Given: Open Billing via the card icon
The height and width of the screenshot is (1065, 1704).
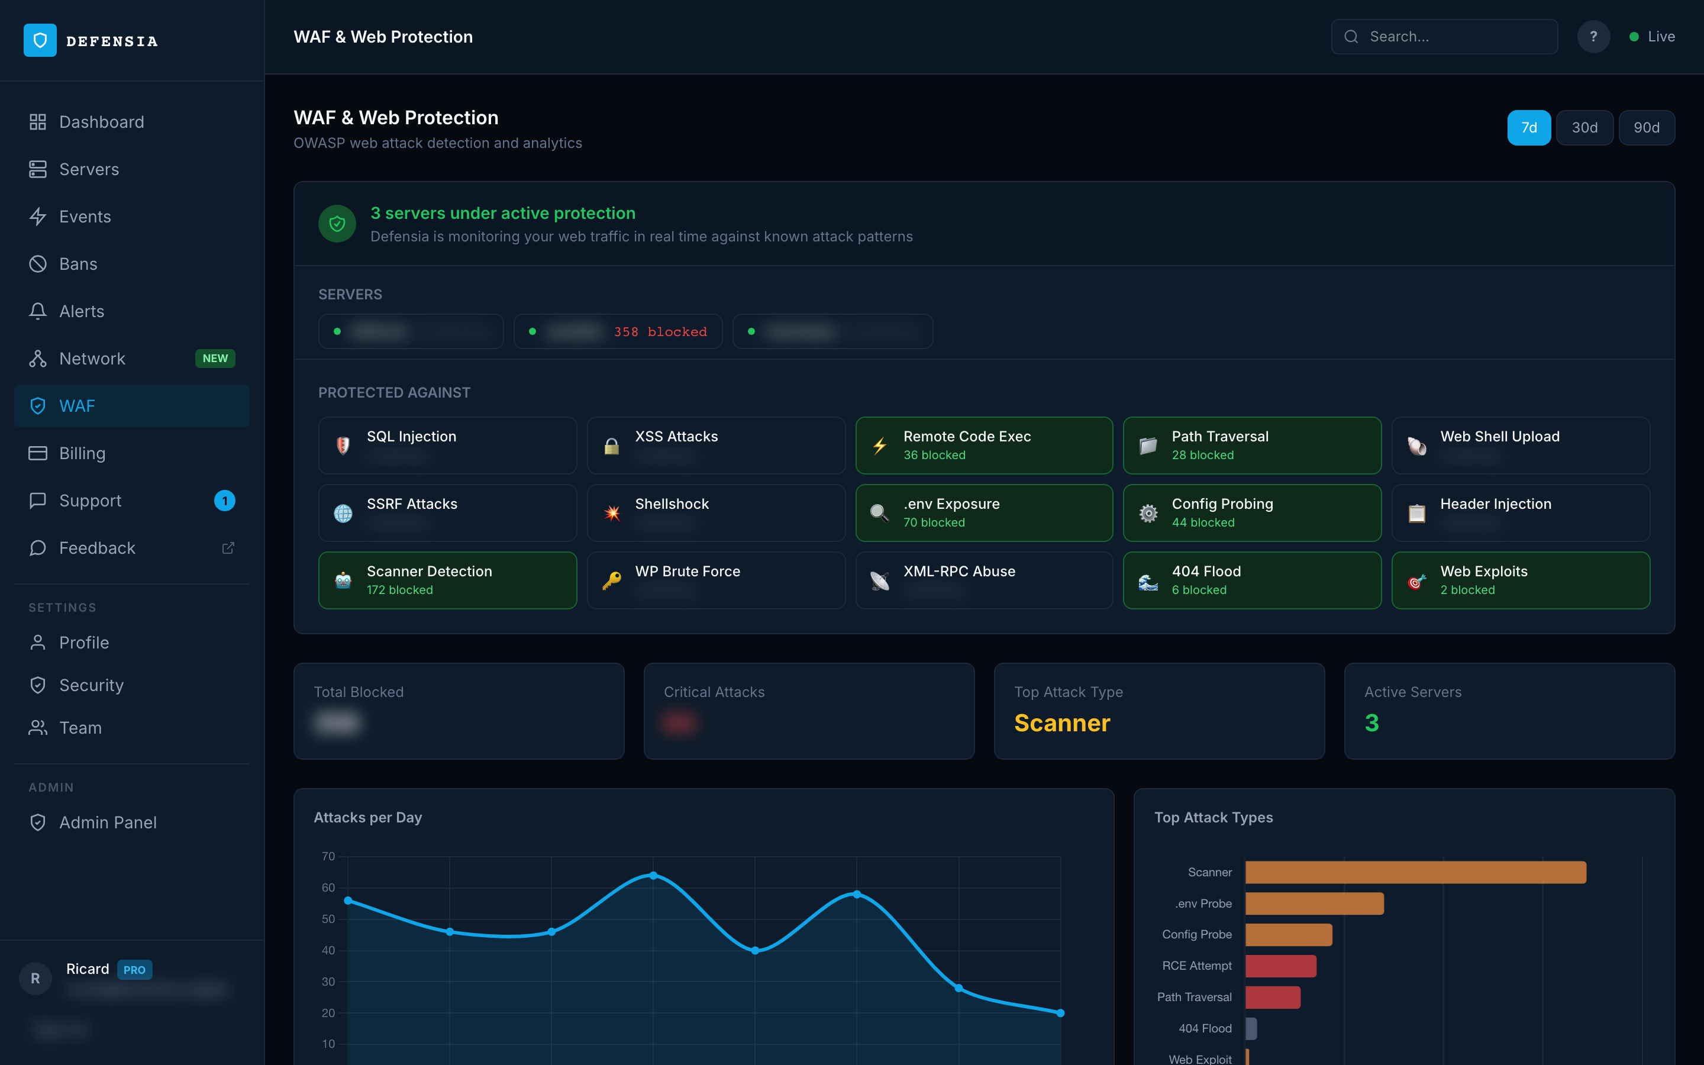Looking at the screenshot, I should pyautogui.click(x=38, y=453).
